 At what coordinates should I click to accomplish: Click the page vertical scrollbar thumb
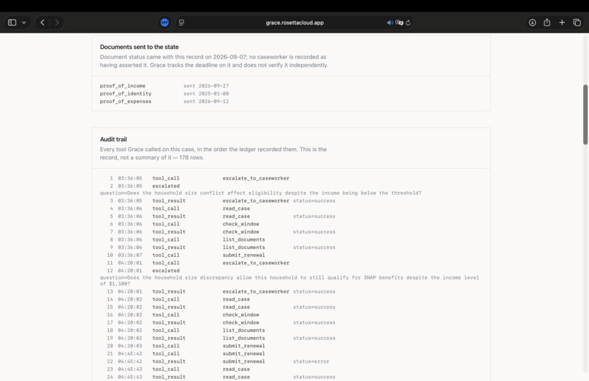coord(585,115)
